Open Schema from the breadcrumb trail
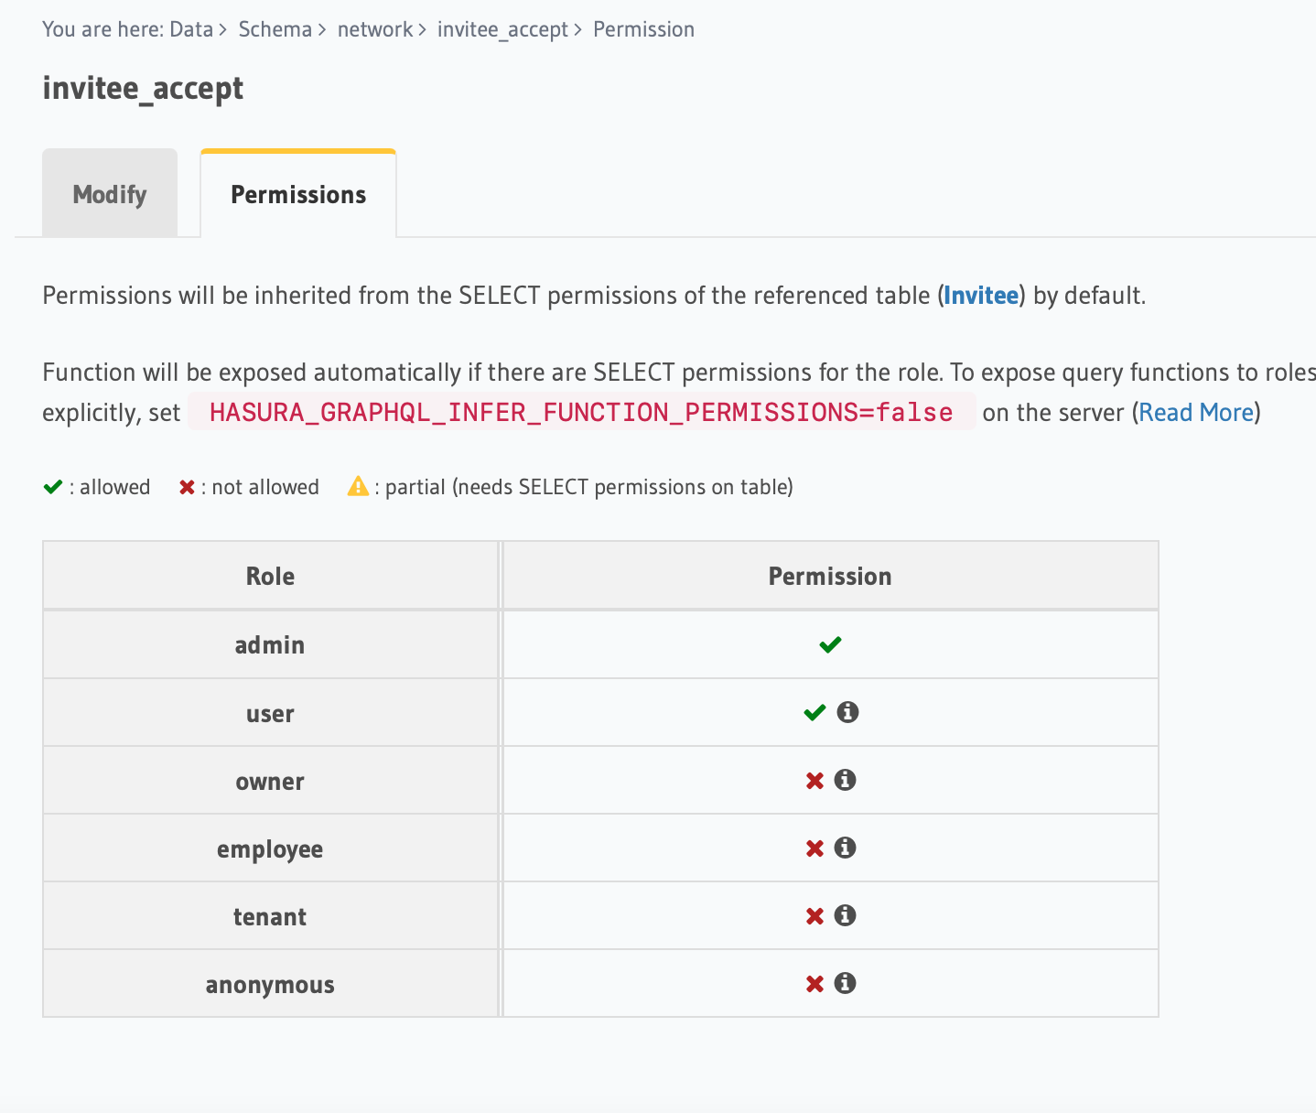1316x1113 pixels. click(x=275, y=28)
